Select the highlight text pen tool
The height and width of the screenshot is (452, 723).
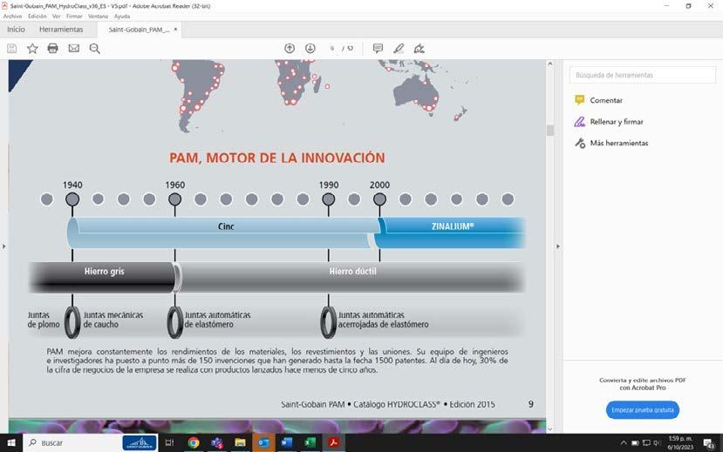(x=399, y=48)
